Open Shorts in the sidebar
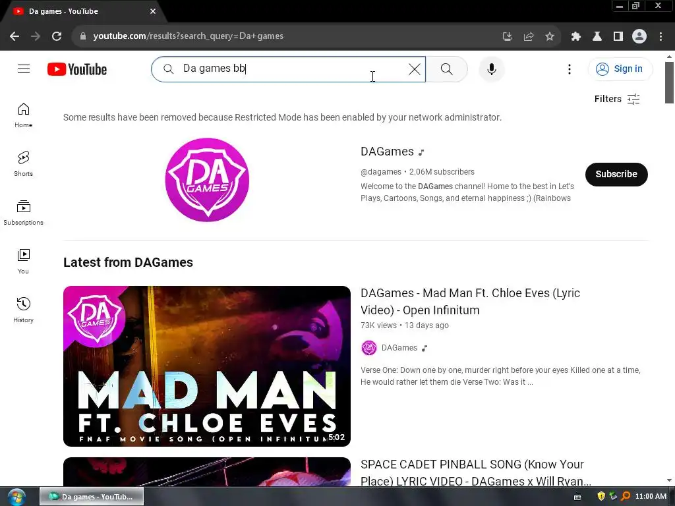 [23, 164]
